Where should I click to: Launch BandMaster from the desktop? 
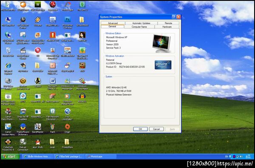38,128
